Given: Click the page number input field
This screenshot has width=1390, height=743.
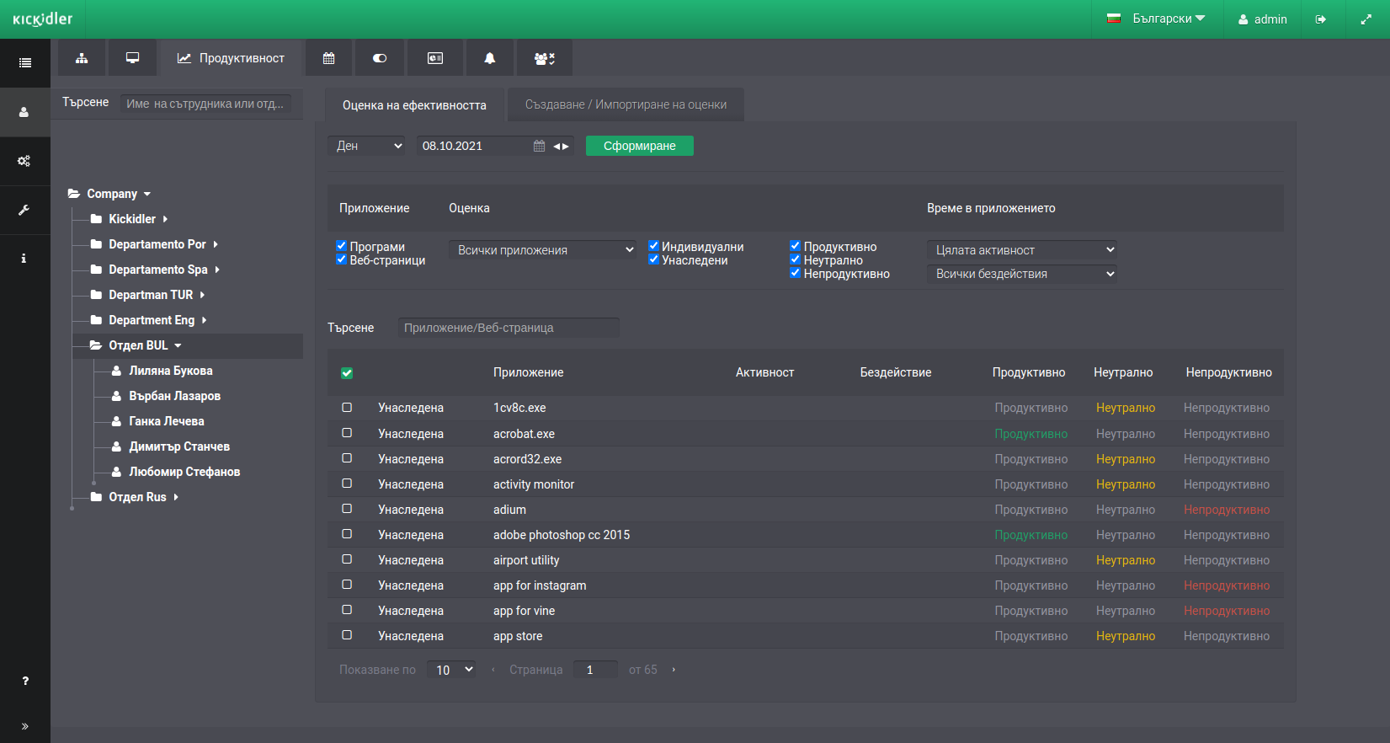Looking at the screenshot, I should pos(595,670).
